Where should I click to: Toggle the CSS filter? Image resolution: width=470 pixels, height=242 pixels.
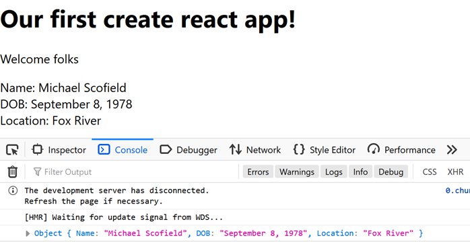coord(430,172)
